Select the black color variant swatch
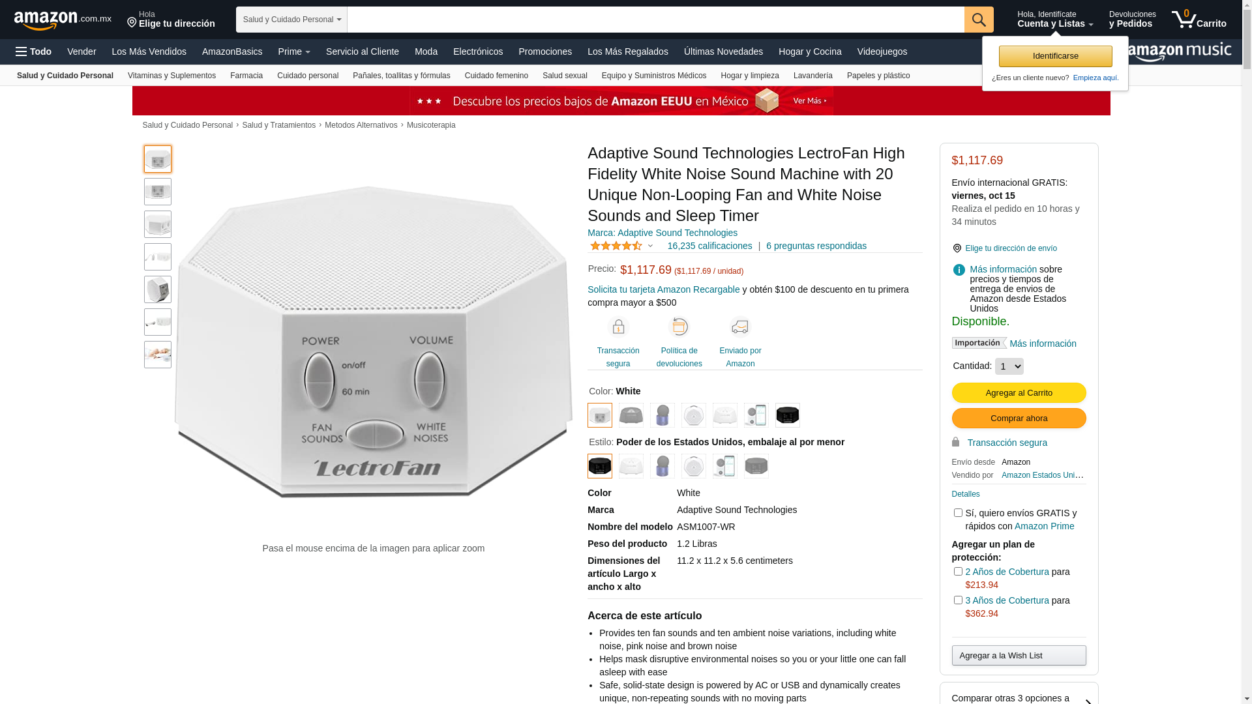This screenshot has height=704, width=1252. coord(787,415)
